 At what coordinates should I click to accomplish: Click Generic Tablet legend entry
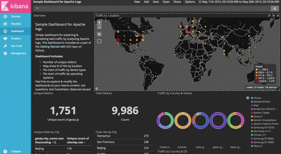tap(260, 113)
